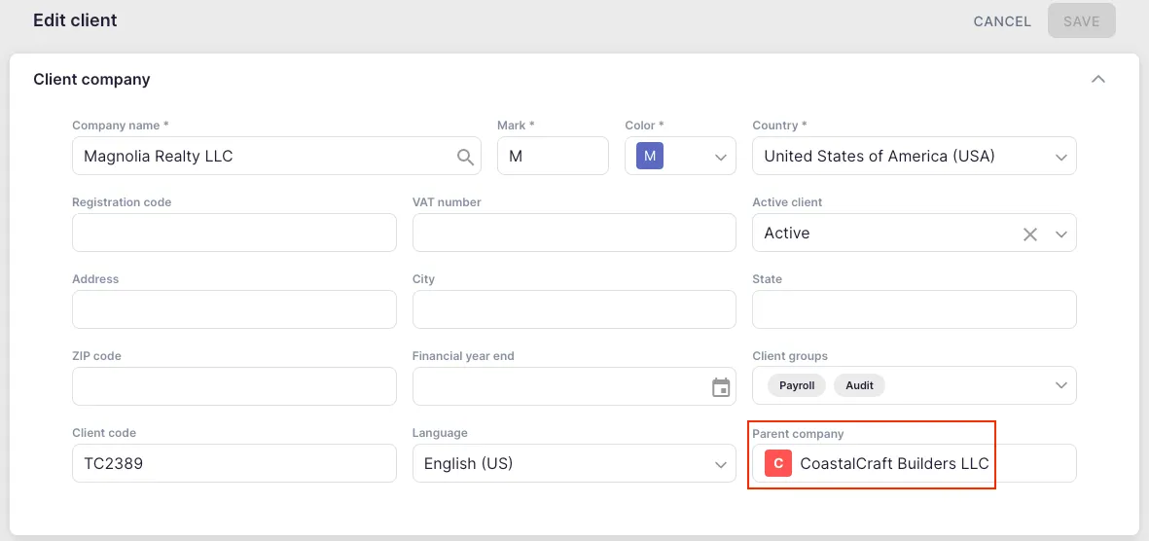Click the Mark input field
This screenshot has height=541, width=1149.
point(553,157)
